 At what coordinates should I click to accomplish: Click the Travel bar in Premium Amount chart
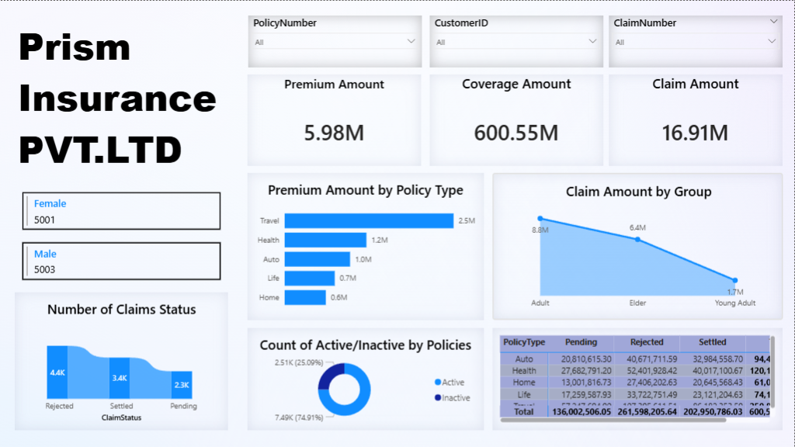pos(365,220)
